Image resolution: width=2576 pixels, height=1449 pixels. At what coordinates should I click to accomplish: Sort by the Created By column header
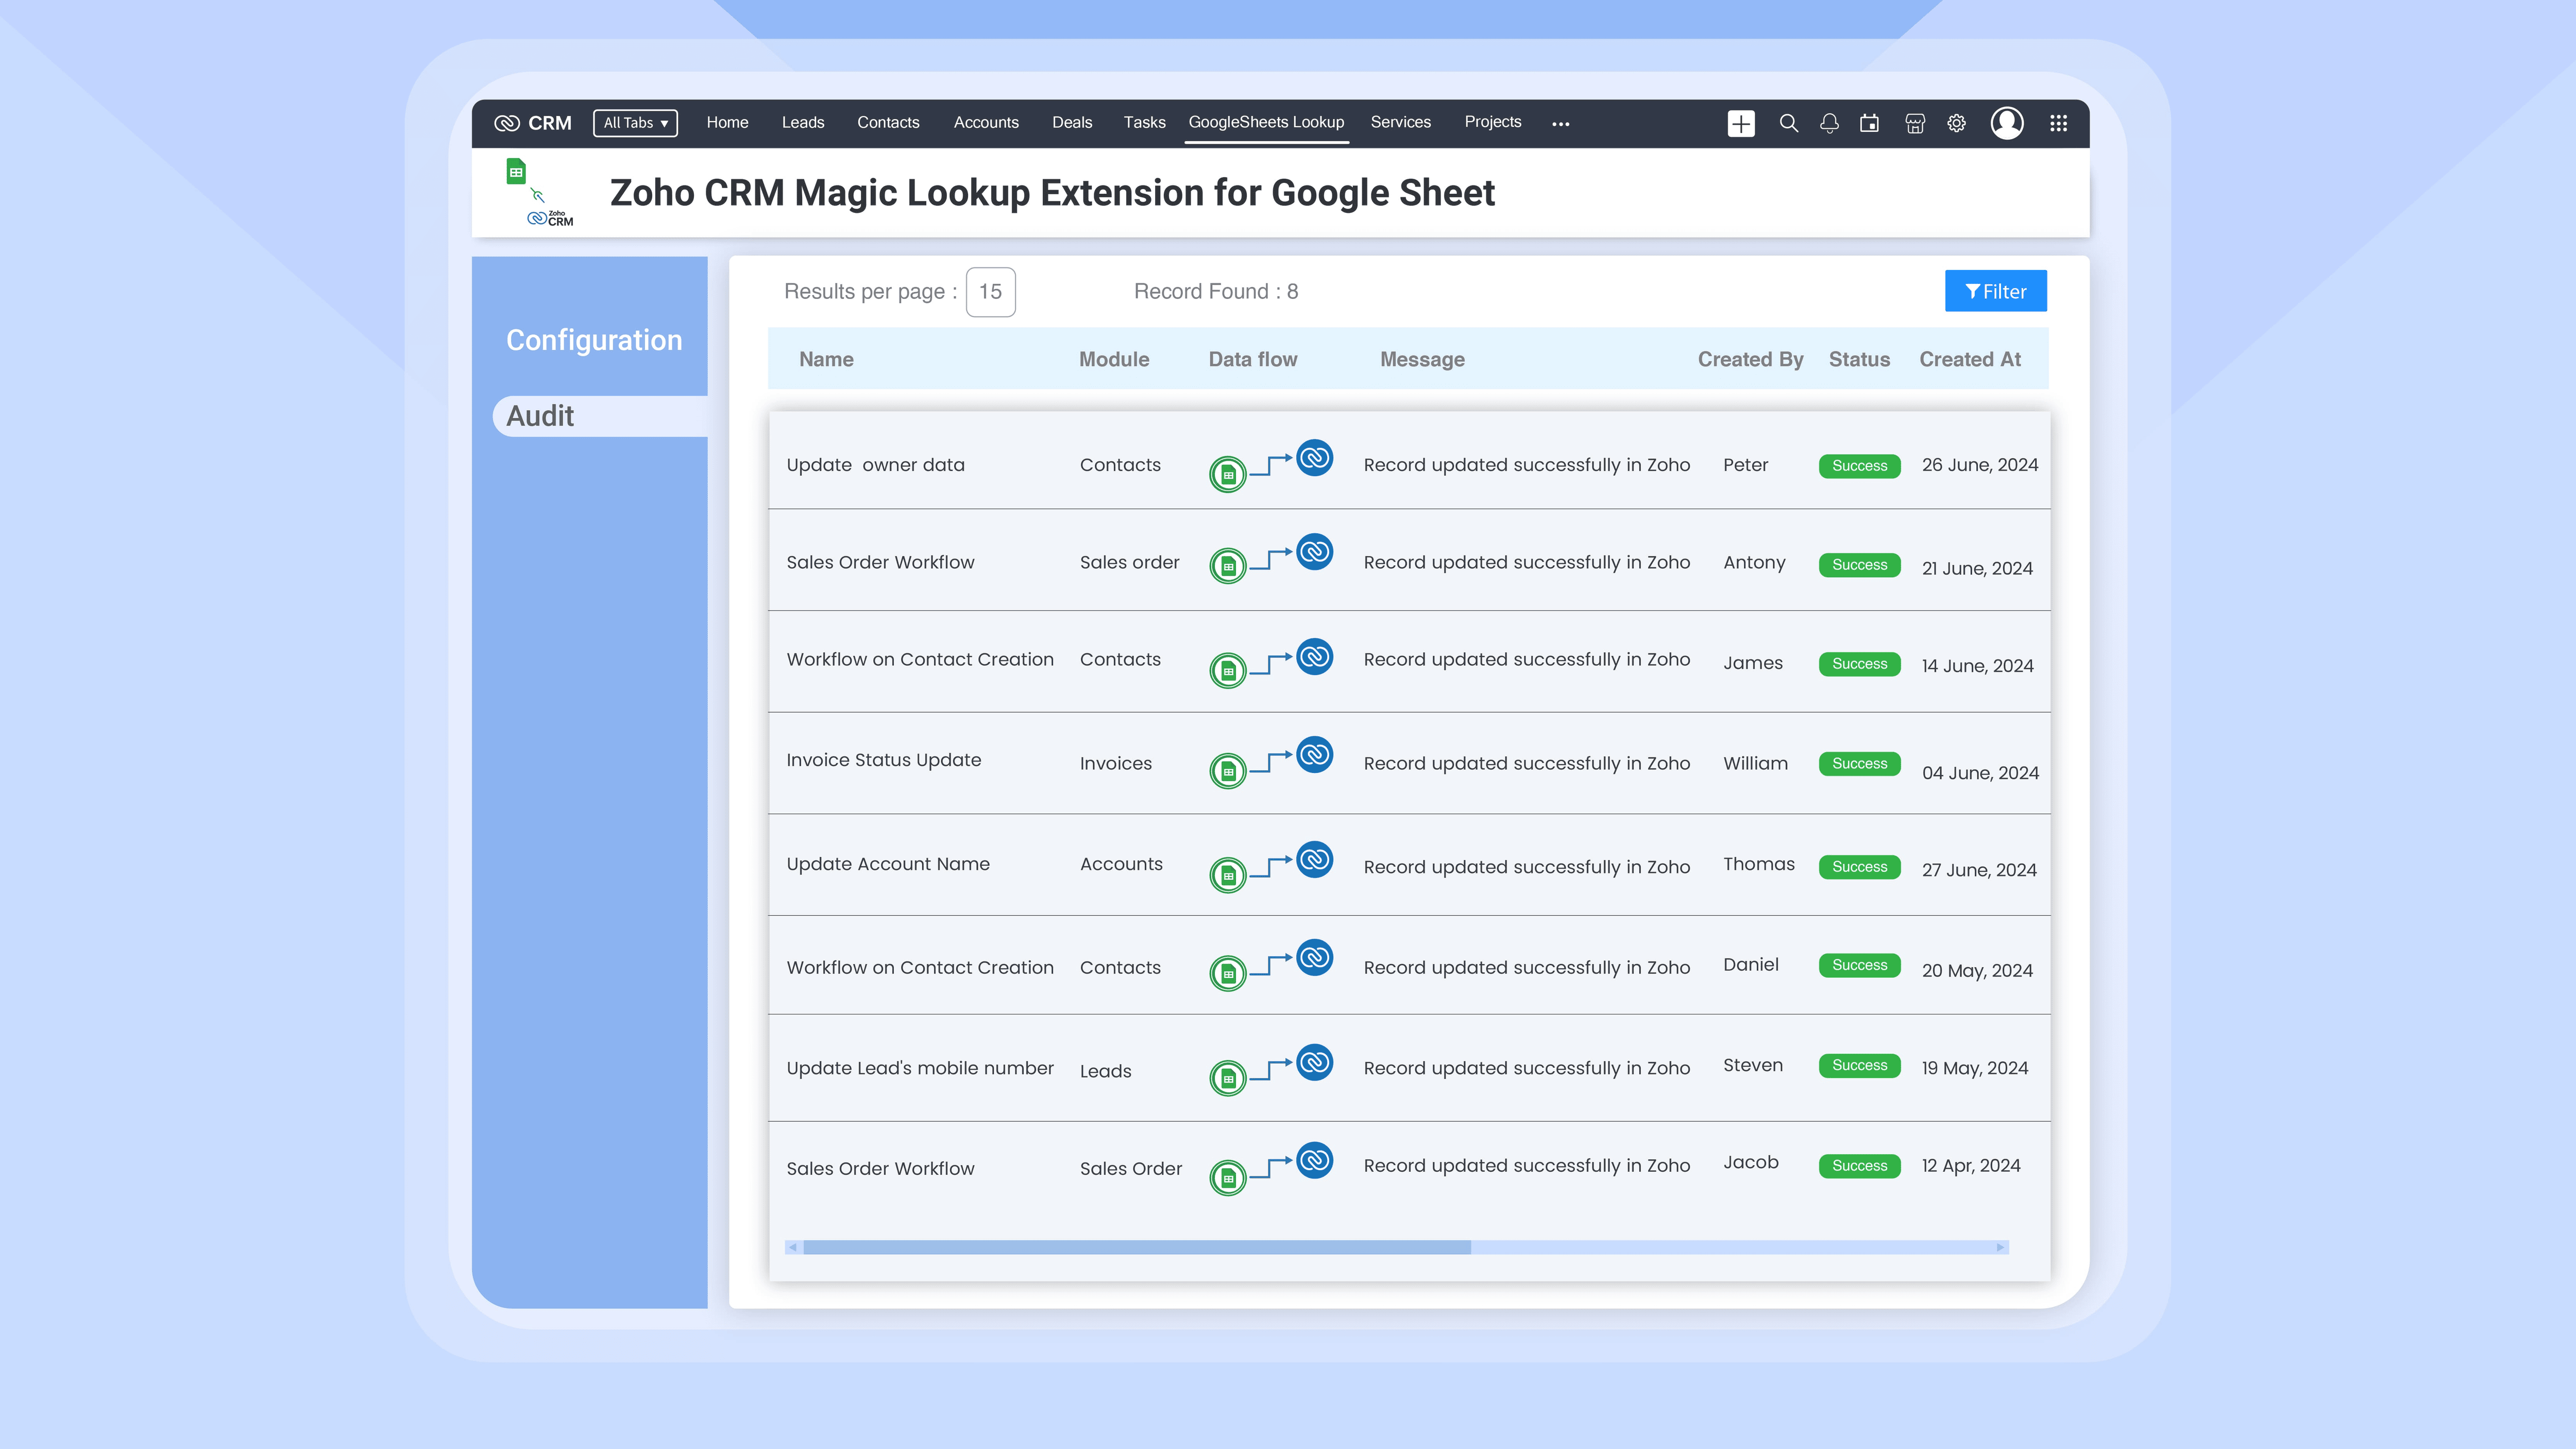1750,359
